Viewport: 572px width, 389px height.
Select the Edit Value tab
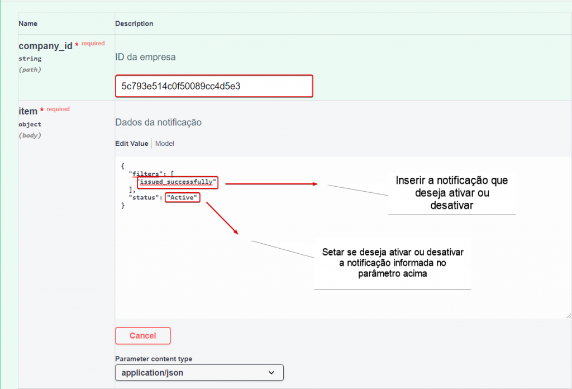pyautogui.click(x=132, y=144)
